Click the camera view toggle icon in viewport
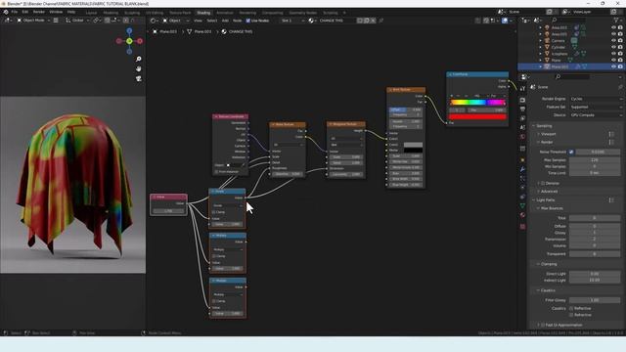Image resolution: width=626 pixels, height=352 pixels. (x=139, y=78)
